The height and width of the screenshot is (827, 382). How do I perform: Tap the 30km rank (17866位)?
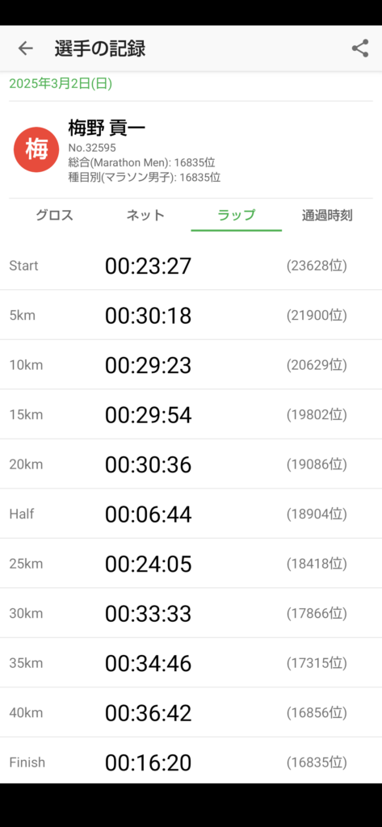point(317,614)
